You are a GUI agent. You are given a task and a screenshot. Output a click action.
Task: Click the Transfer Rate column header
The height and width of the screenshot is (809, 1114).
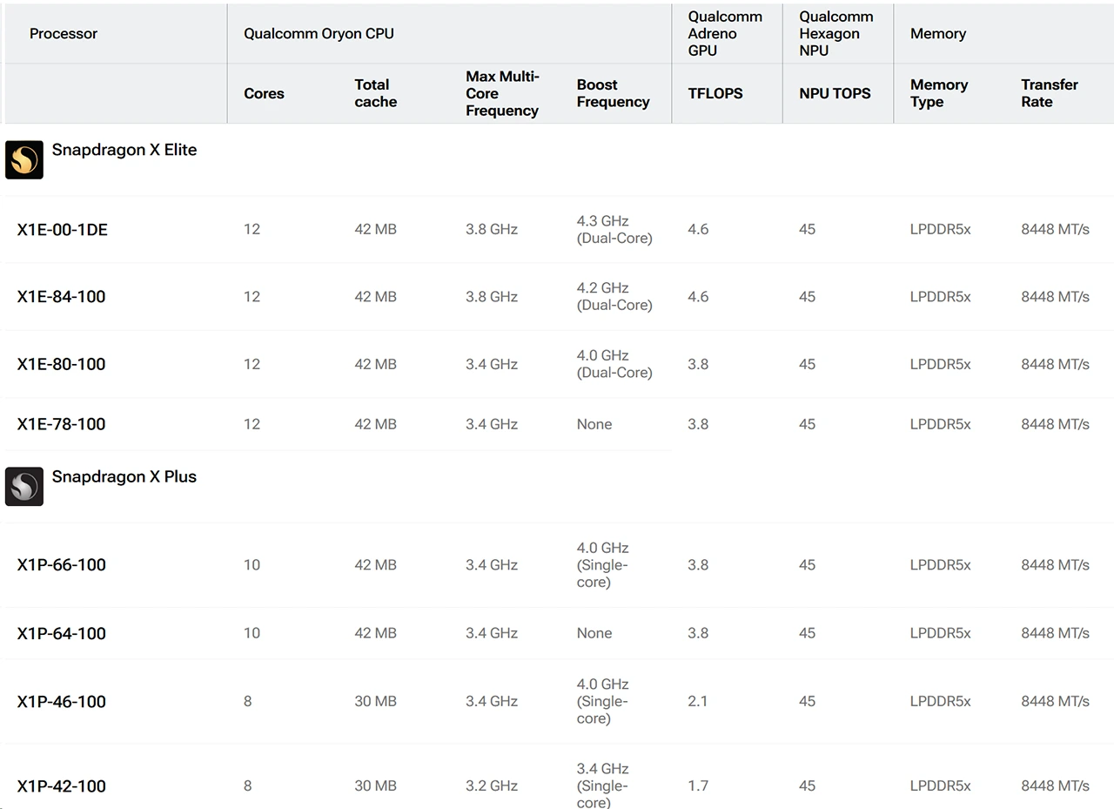click(1049, 93)
